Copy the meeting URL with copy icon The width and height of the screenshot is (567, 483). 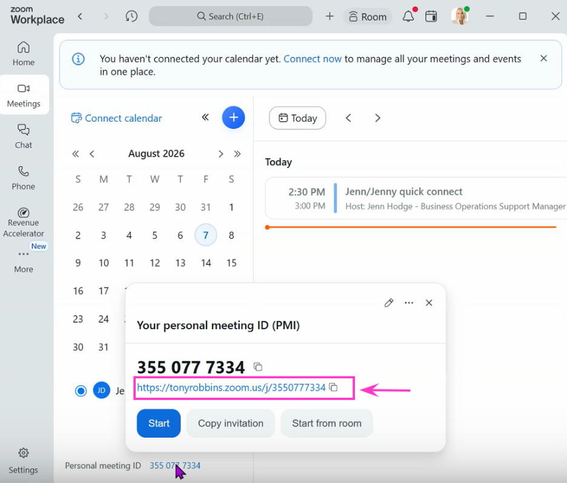[333, 387]
